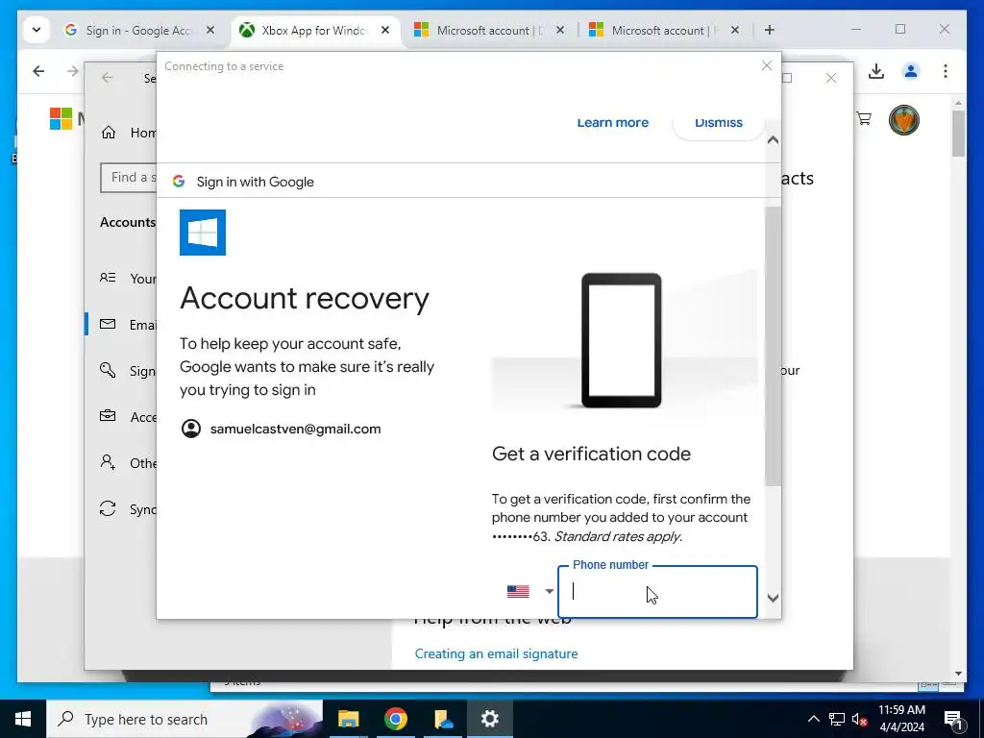Image resolution: width=984 pixels, height=738 pixels.
Task: Open the country flag dropdown
Action: pyautogui.click(x=530, y=591)
